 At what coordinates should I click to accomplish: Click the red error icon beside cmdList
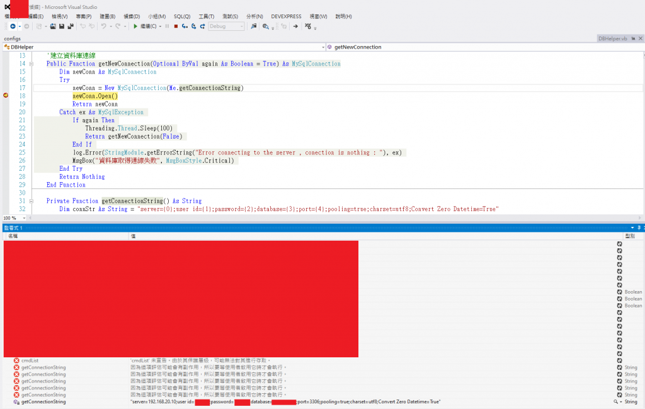16,360
